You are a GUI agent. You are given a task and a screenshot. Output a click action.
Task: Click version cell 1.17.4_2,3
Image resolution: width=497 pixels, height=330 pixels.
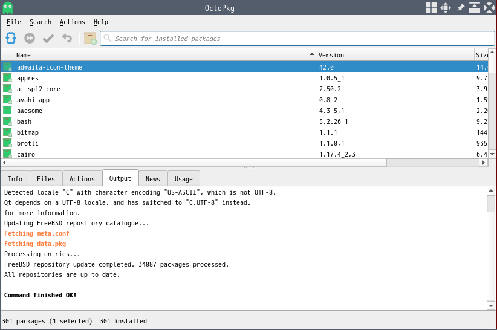tap(337, 154)
